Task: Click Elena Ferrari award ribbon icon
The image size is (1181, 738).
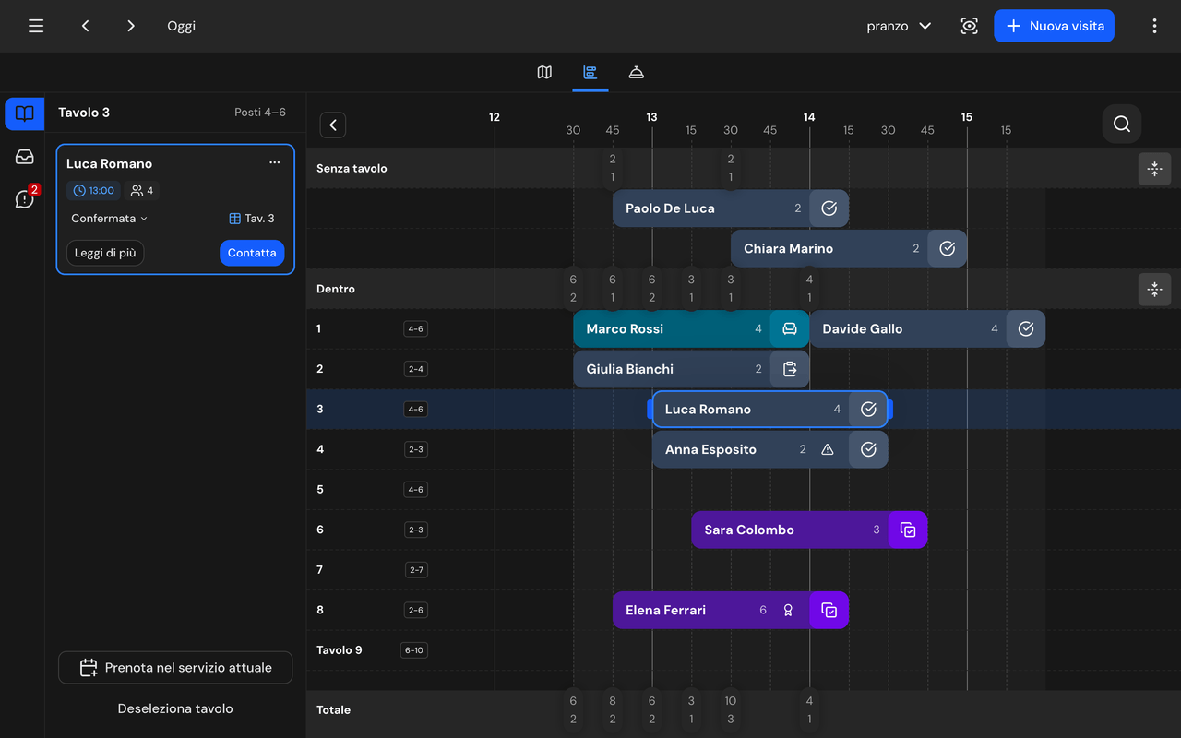Action: [x=788, y=610]
